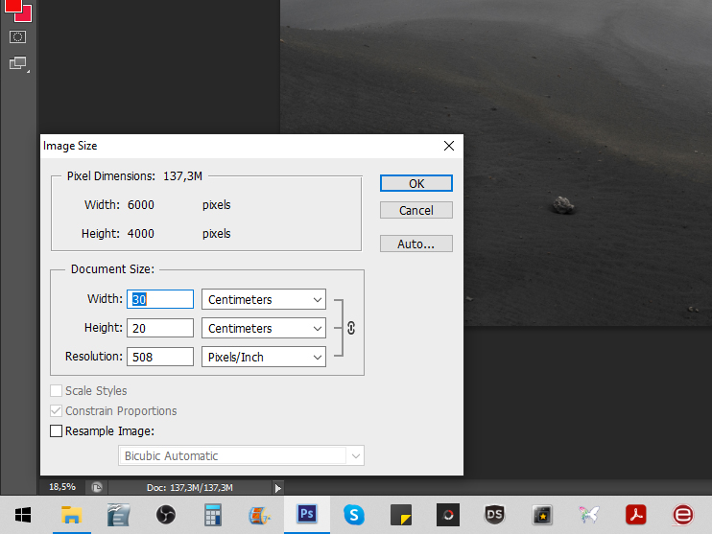712x534 pixels.
Task: Open the Height units dropdown
Action: (264, 328)
